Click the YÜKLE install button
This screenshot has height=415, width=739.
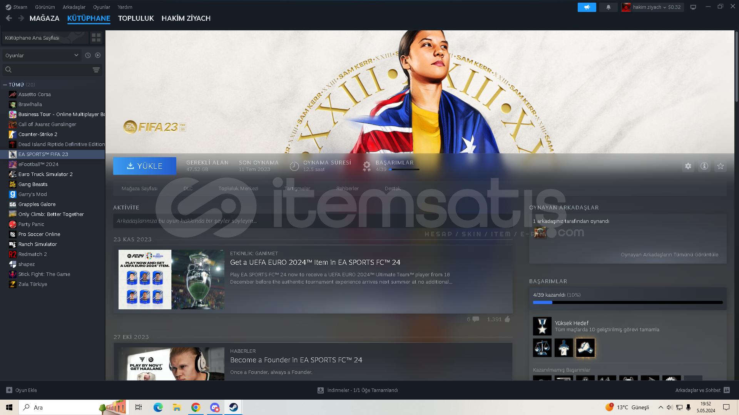pos(145,166)
